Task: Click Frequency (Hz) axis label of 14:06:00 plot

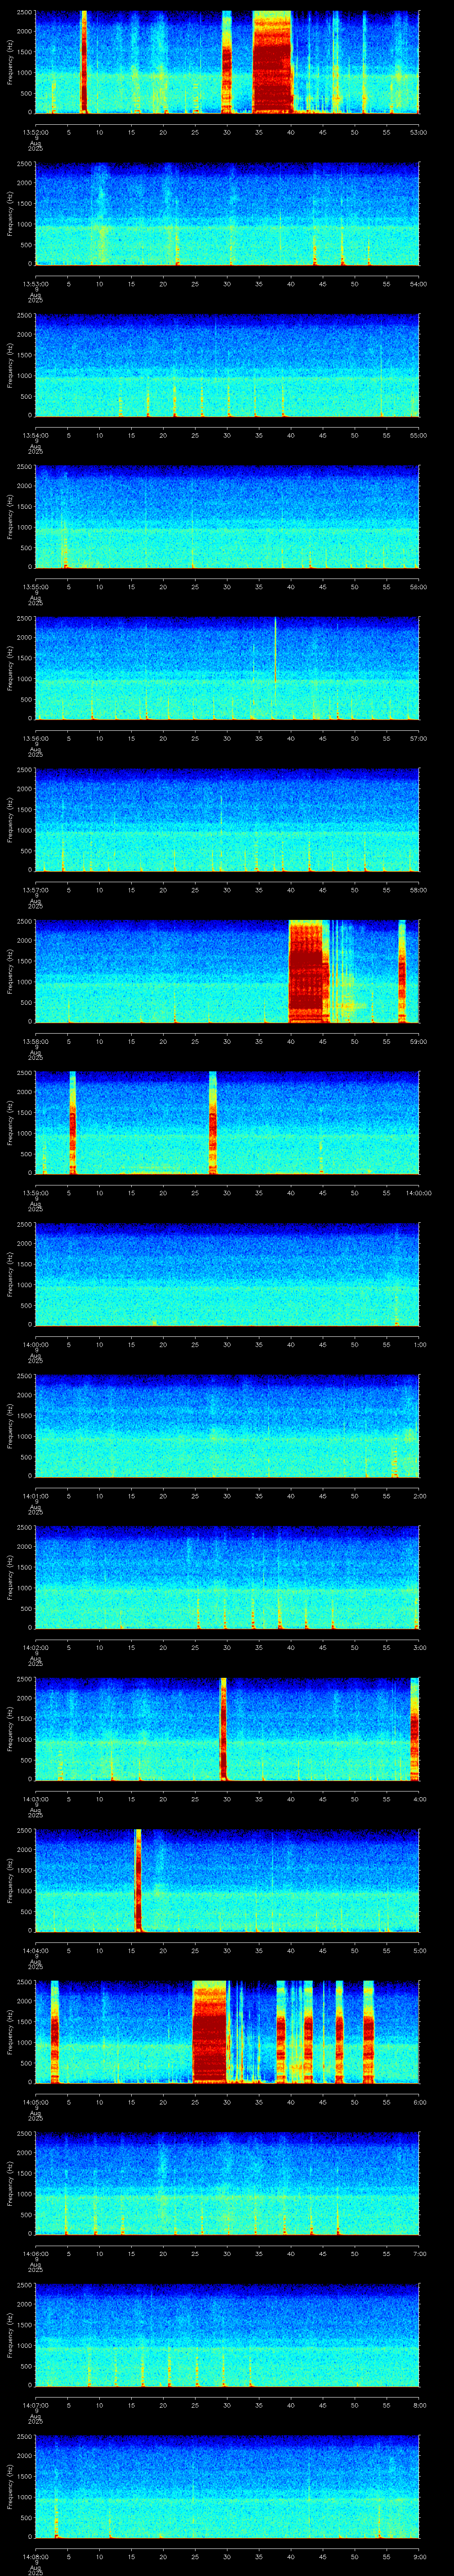Action: click(x=10, y=2183)
